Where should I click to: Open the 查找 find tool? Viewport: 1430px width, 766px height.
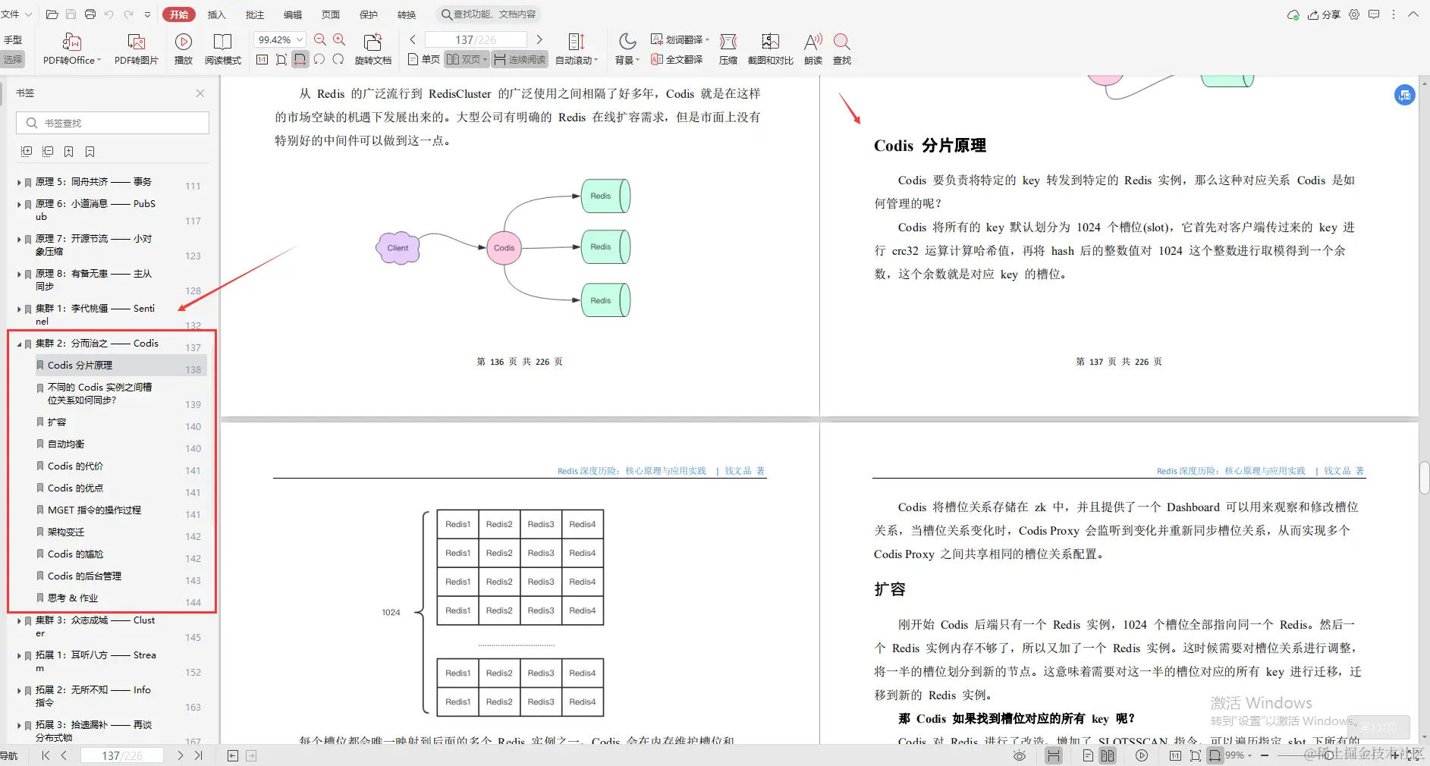[841, 48]
